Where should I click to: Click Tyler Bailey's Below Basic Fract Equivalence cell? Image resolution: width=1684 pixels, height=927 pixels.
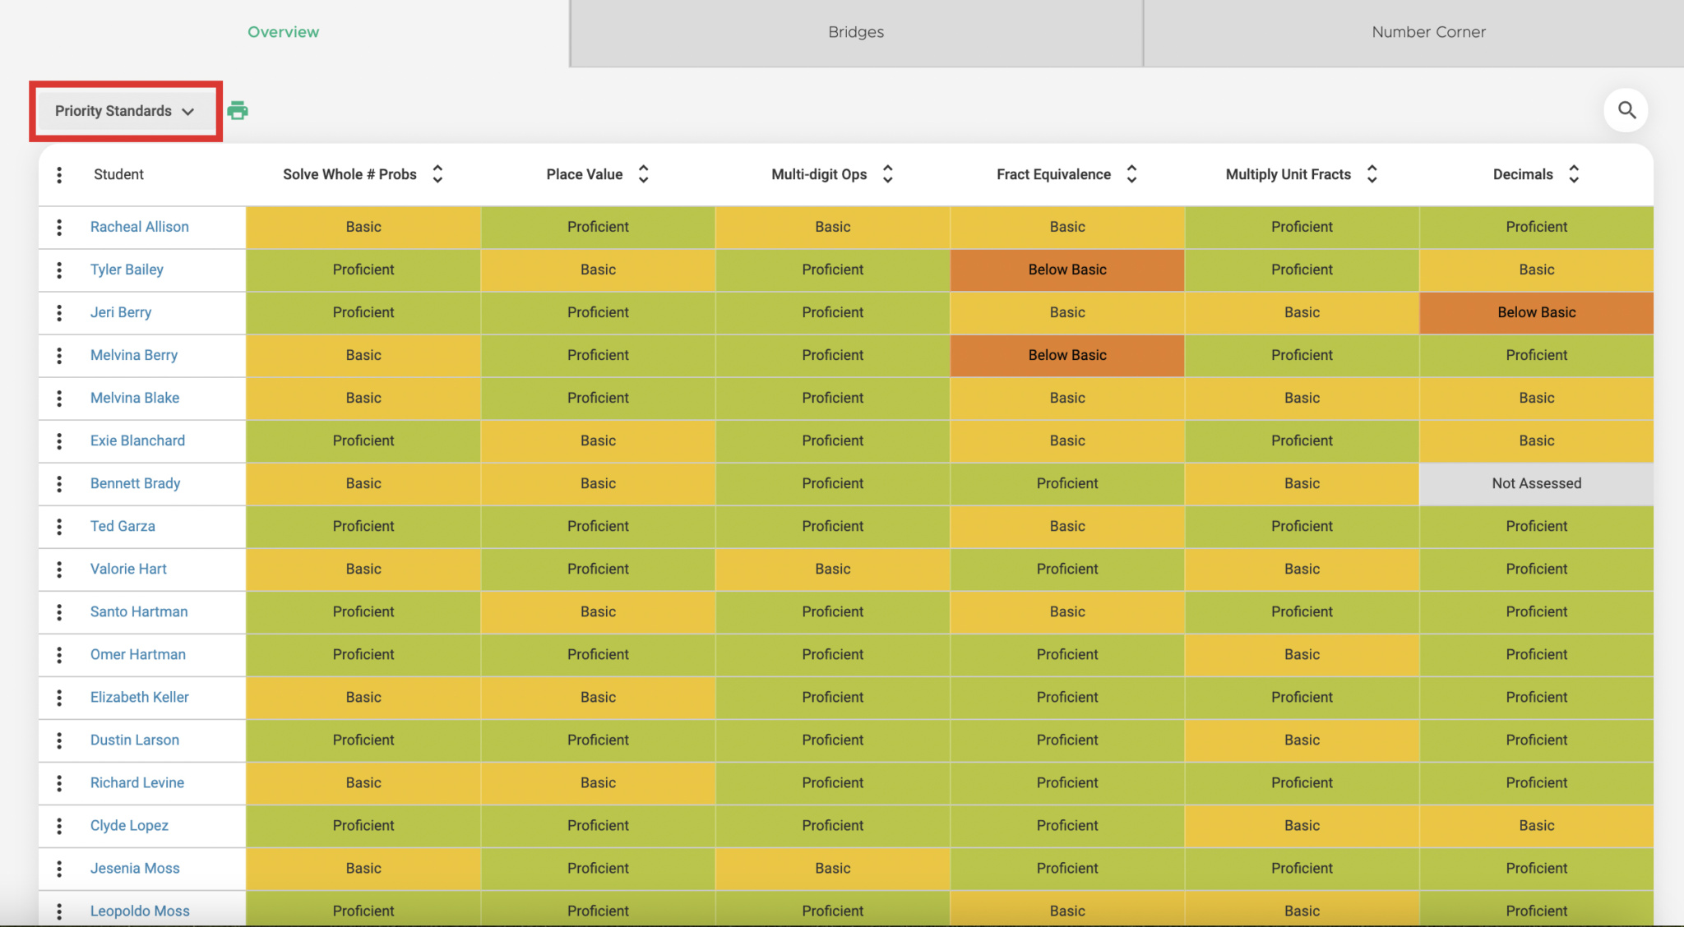[x=1067, y=270]
